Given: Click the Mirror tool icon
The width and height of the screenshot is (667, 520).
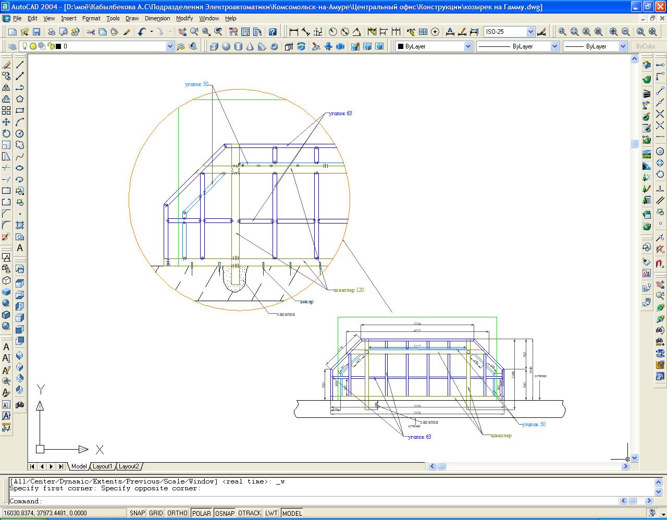Looking at the screenshot, I should [x=6, y=88].
